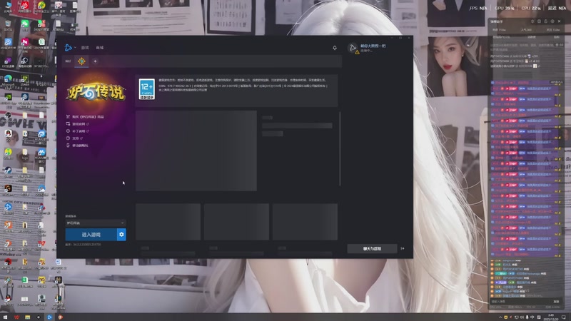Click the red WPS taskbar icon

click(16, 317)
